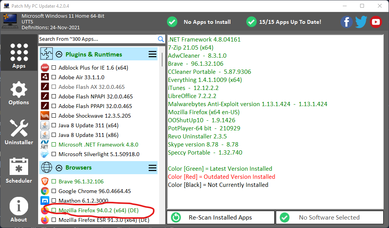Image resolution: width=389 pixels, height=228 pixels.
Task: Click the Plugins & Runtimes puzzle icon
Action: [47, 53]
